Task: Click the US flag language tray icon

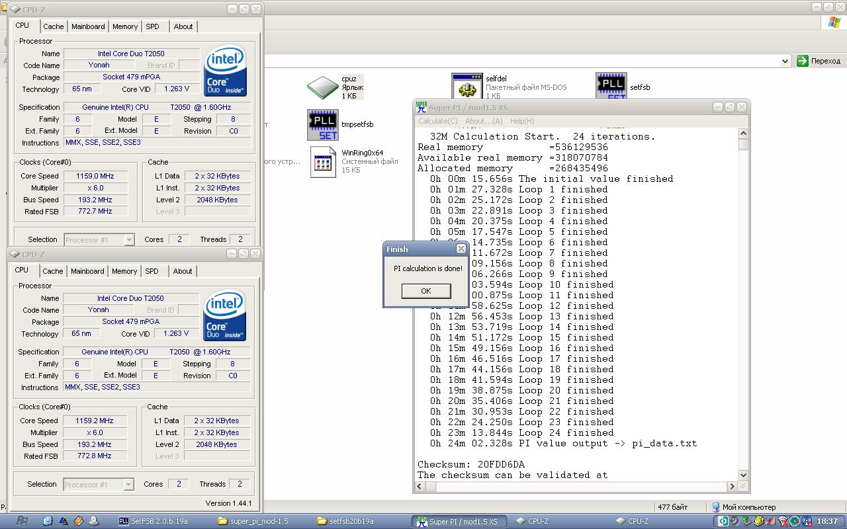Action: 771,521
